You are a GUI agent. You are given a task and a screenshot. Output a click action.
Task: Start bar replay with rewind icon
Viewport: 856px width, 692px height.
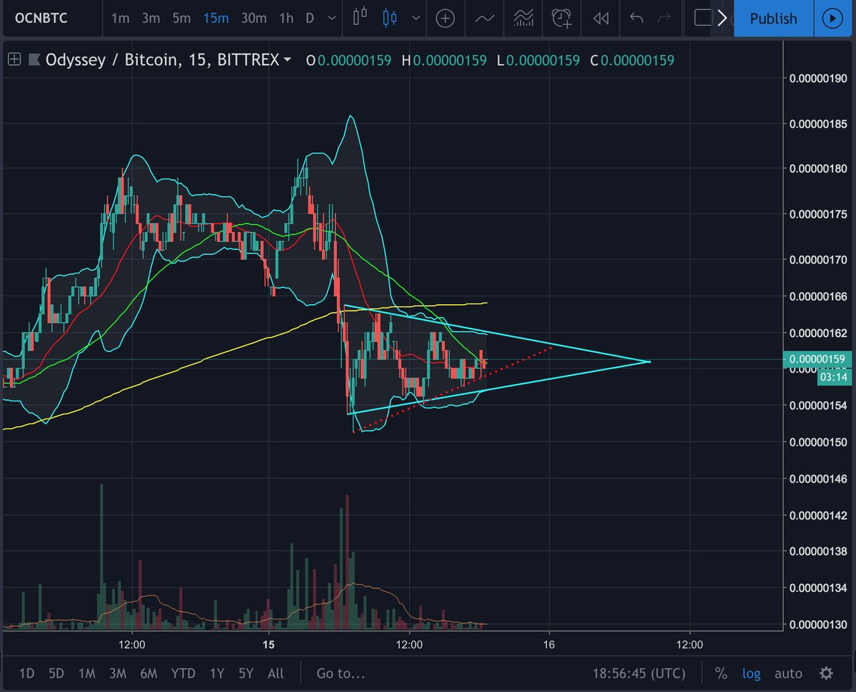coord(600,19)
